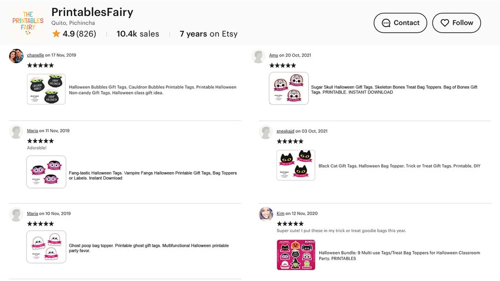
Task: Open the Fang-tastic Halloween Tags listing title
Action: tap(152, 176)
